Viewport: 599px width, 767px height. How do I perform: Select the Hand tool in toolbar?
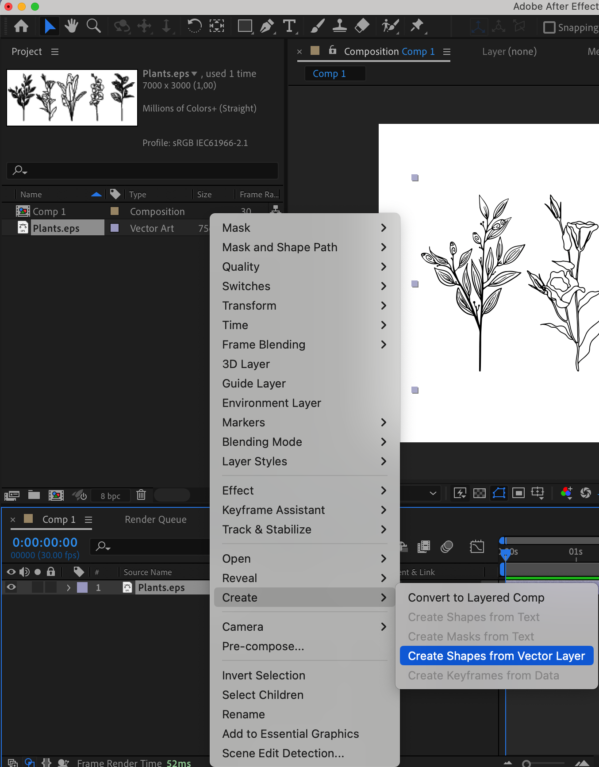click(71, 26)
